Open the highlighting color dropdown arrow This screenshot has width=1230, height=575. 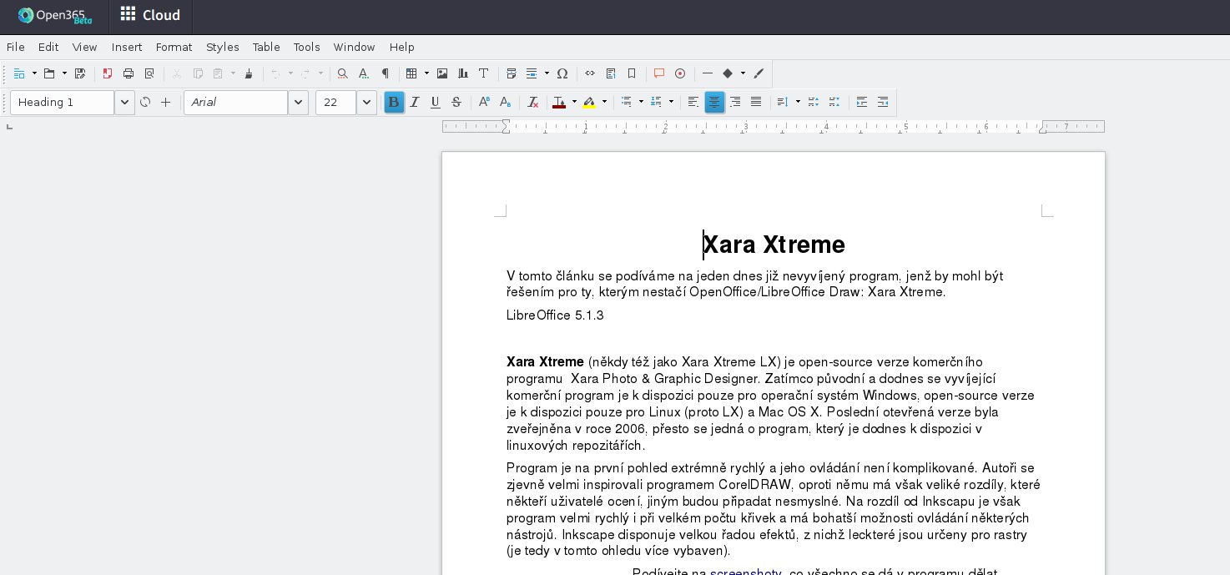604,102
